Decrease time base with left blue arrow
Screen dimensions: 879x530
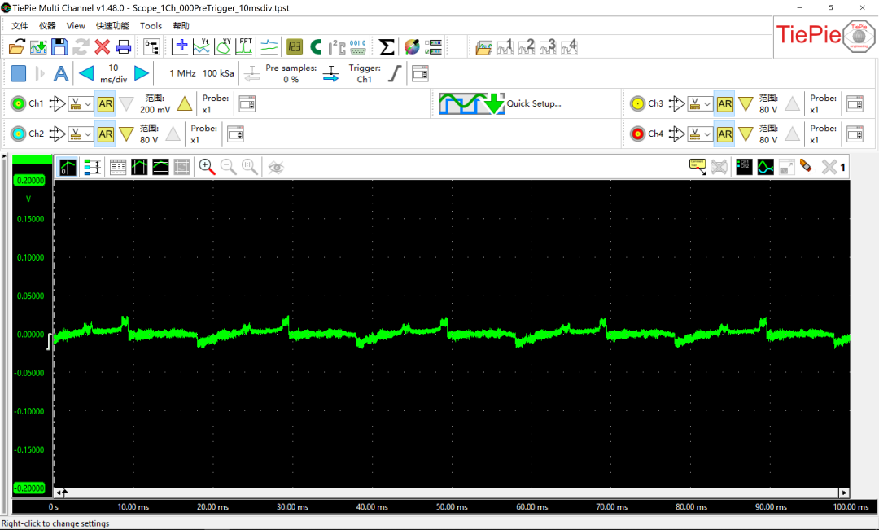click(86, 73)
